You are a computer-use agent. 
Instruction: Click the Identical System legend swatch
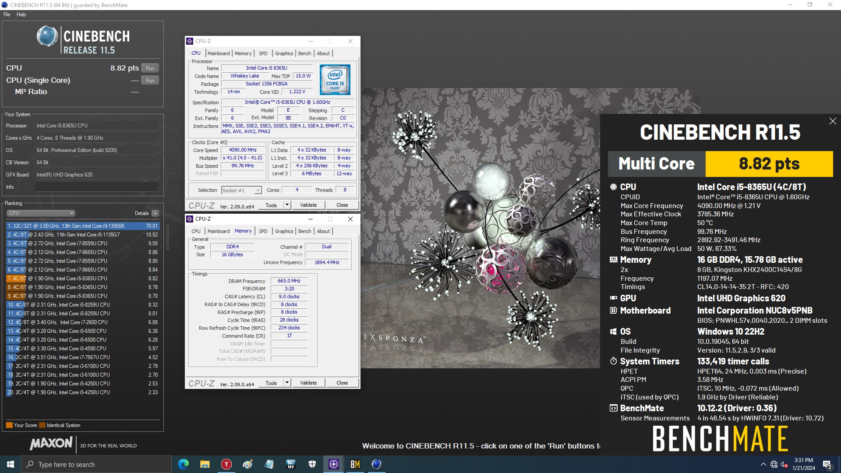coord(42,425)
